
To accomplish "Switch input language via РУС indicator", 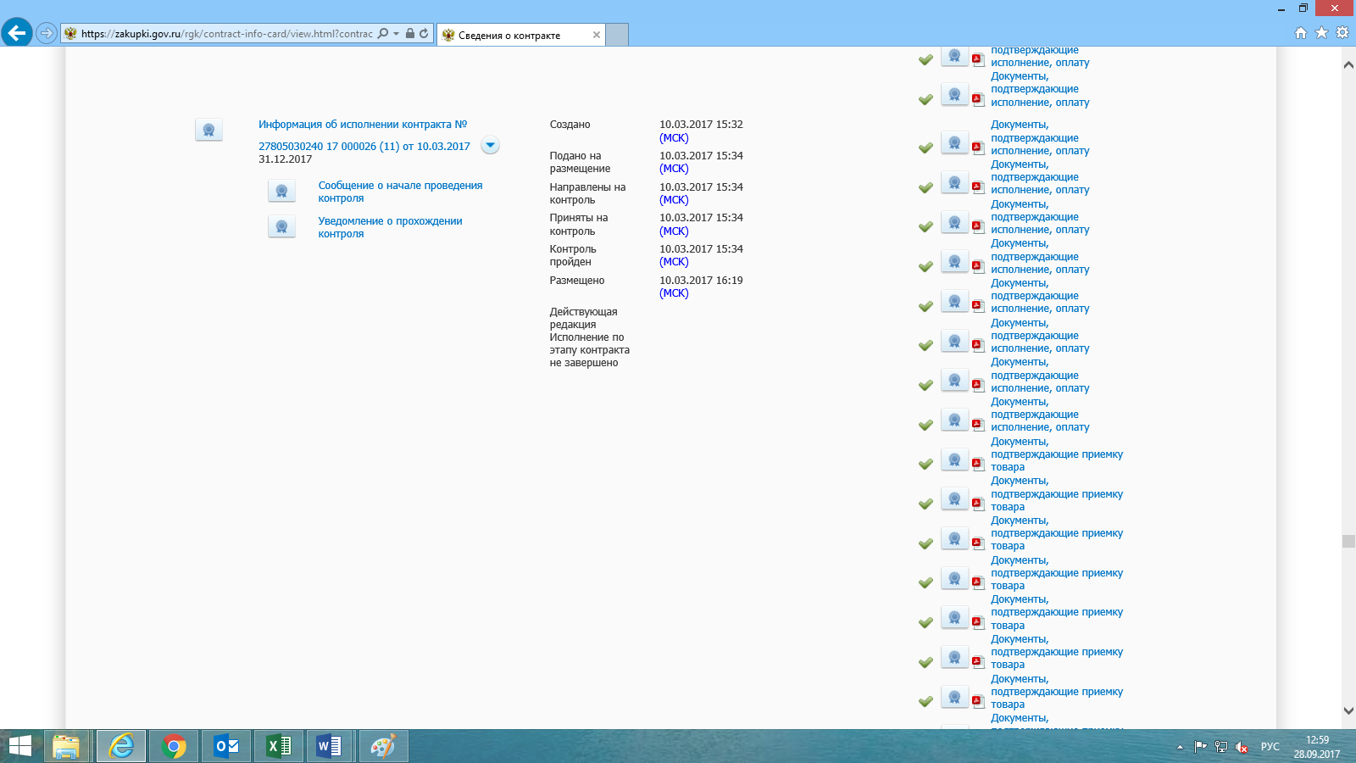I will 1270,747.
